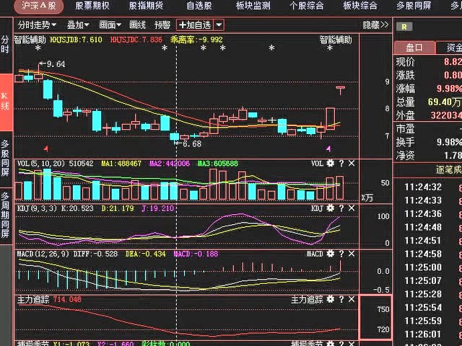Open the 板块监测 tab
This screenshot has width=462, height=346.
[x=253, y=6]
